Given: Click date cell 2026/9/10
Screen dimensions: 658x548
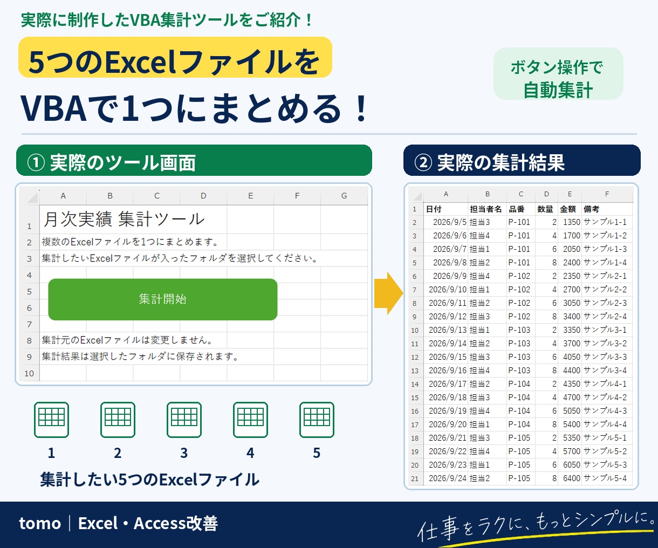Looking at the screenshot, I should pos(445,290).
